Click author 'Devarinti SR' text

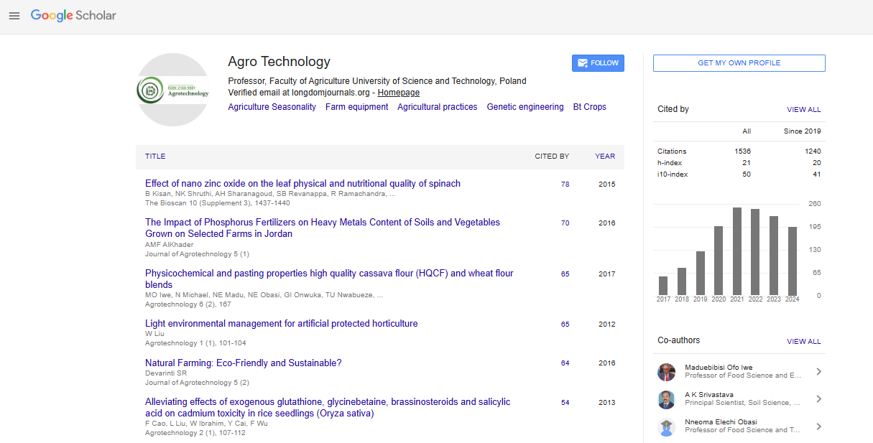(166, 373)
